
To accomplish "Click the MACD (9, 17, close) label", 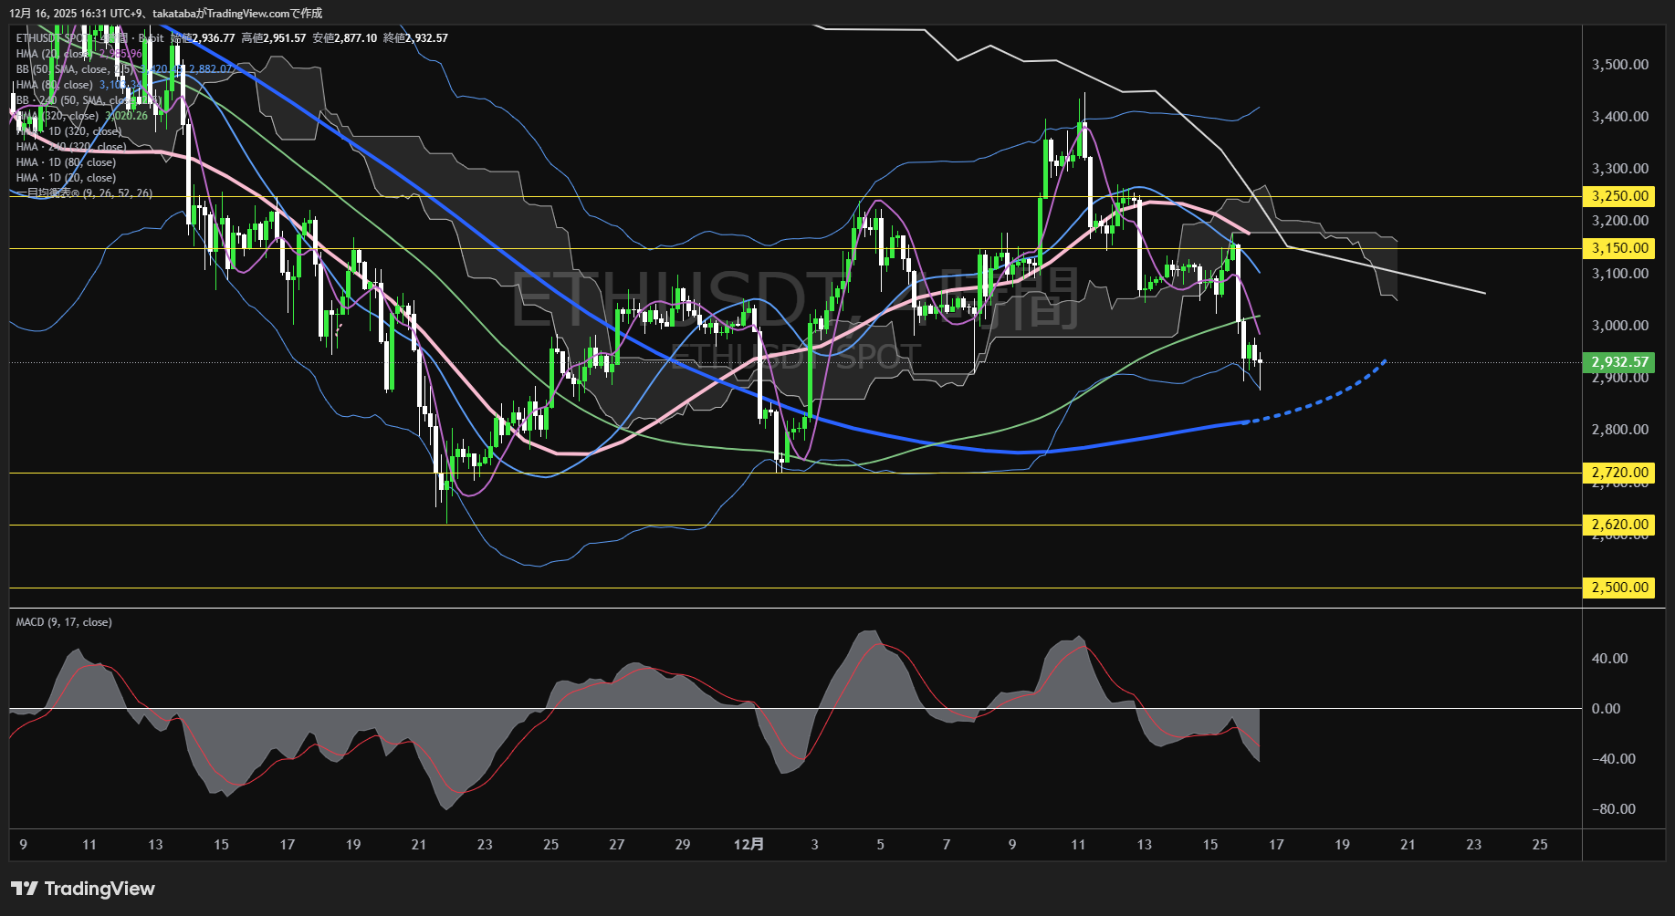I will (x=64, y=622).
